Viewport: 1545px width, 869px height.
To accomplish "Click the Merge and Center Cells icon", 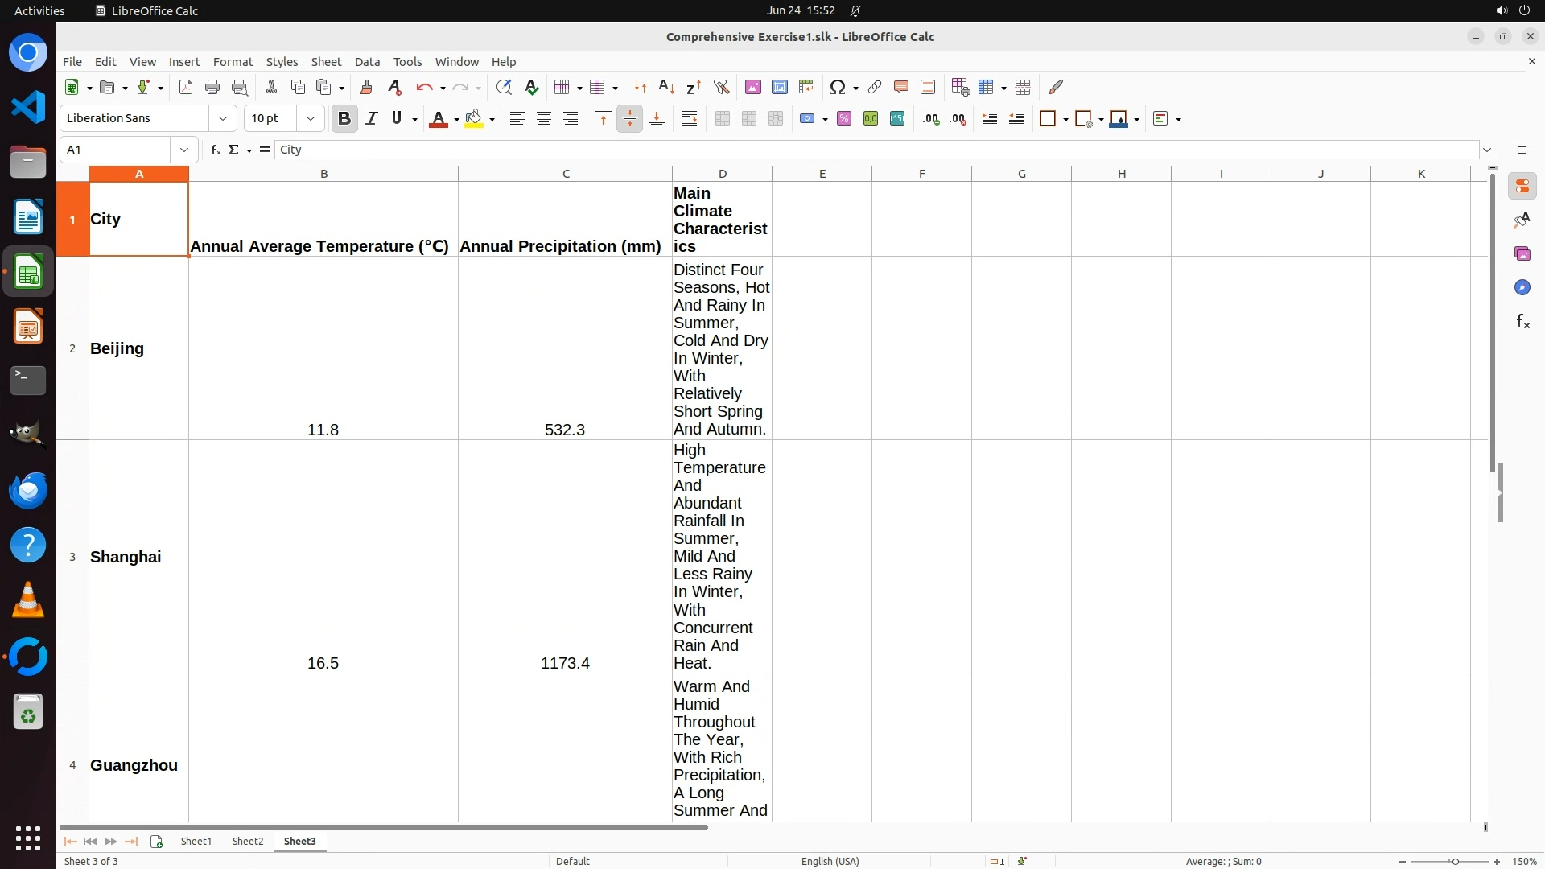I will click(722, 119).
